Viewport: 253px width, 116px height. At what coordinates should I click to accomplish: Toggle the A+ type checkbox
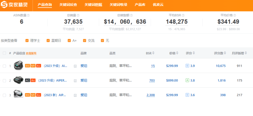(x=69, y=41)
